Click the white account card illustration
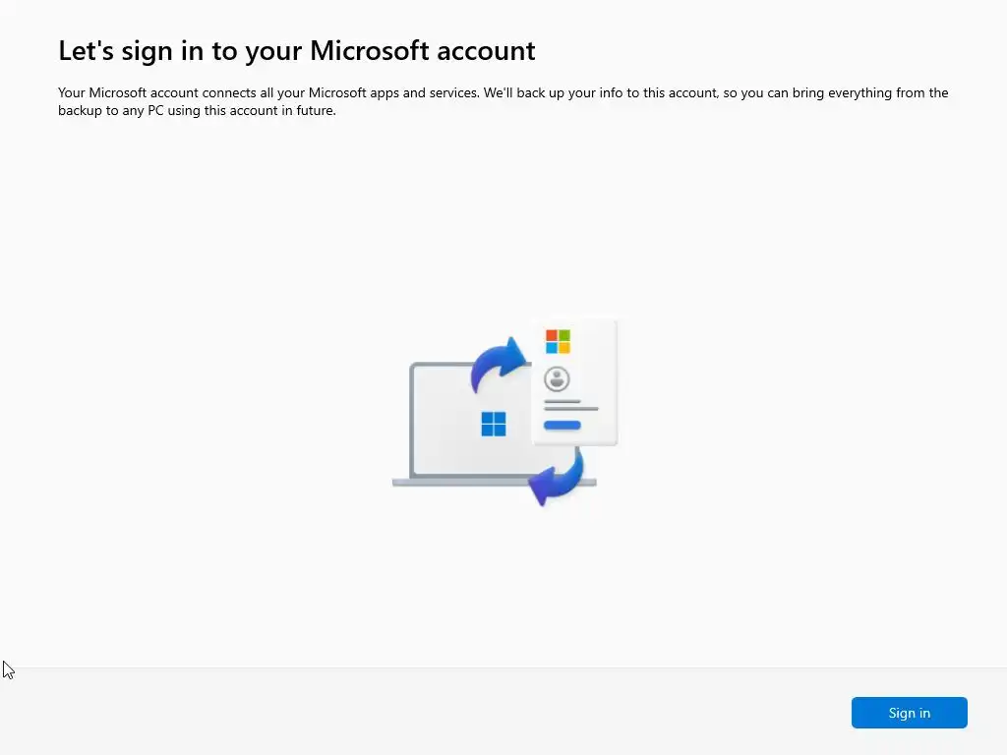This screenshot has width=1007, height=755. click(574, 382)
